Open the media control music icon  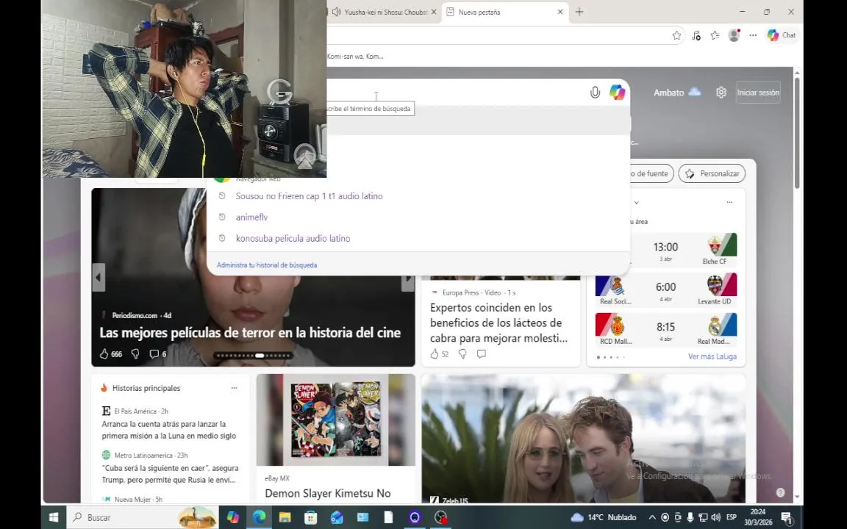point(696,35)
